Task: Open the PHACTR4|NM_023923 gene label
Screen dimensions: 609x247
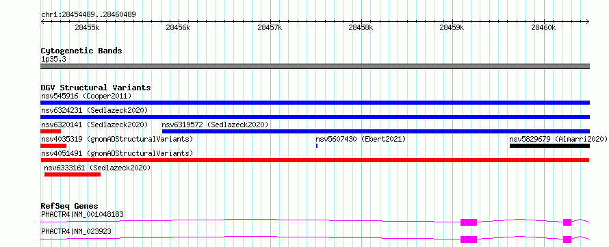Action: (x=76, y=231)
